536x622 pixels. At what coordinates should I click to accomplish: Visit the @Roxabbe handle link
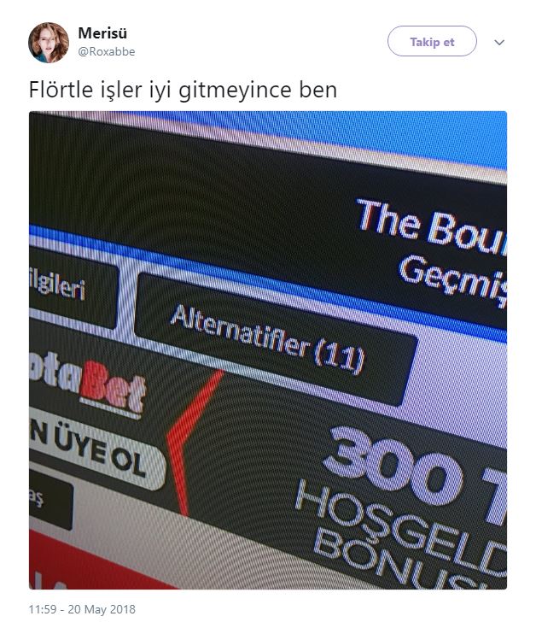107,51
